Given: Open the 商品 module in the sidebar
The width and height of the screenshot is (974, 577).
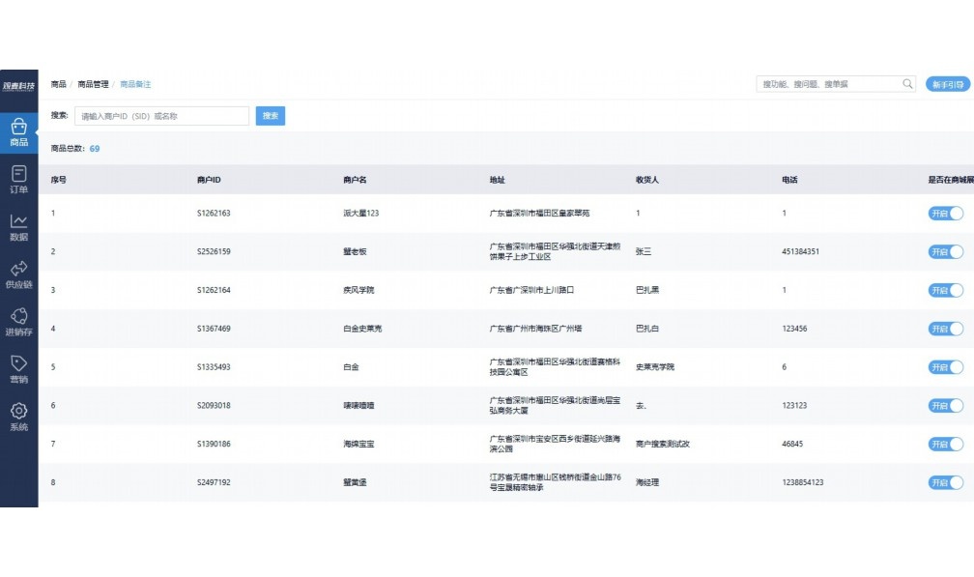Looking at the screenshot, I should (x=17, y=130).
